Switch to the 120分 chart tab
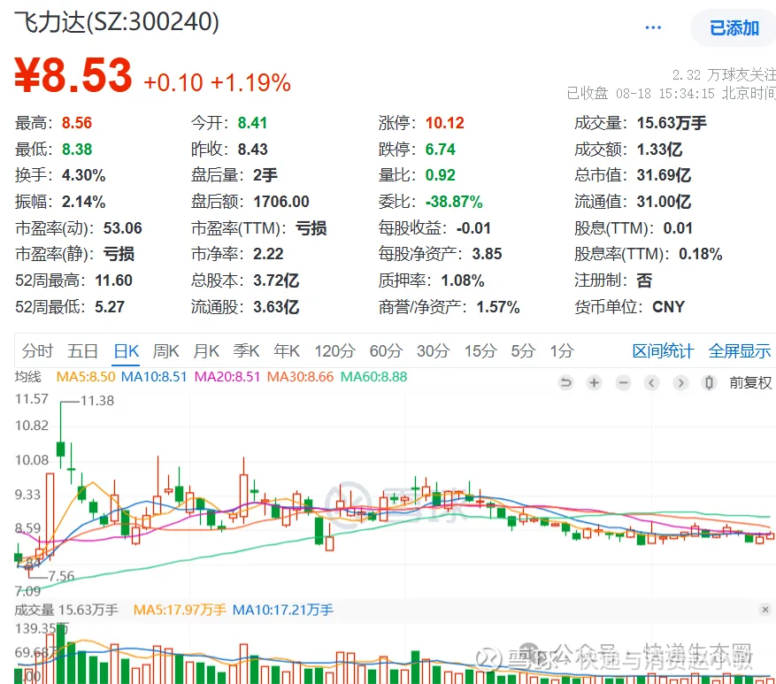Image resolution: width=776 pixels, height=684 pixels. point(334,351)
